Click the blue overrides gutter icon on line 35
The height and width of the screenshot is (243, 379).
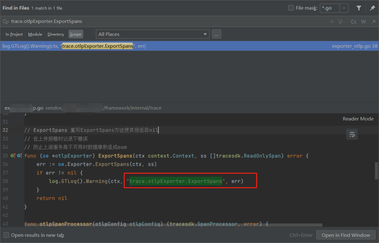(x=19, y=156)
